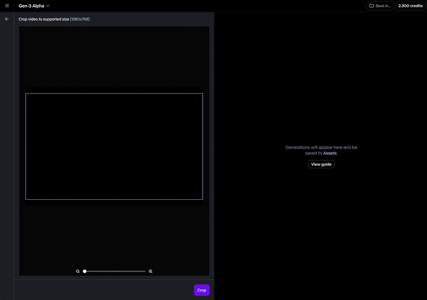Viewport: 427px width, 300px height.
Task: Select the crop frame's bottom-left corner
Action: (26, 199)
